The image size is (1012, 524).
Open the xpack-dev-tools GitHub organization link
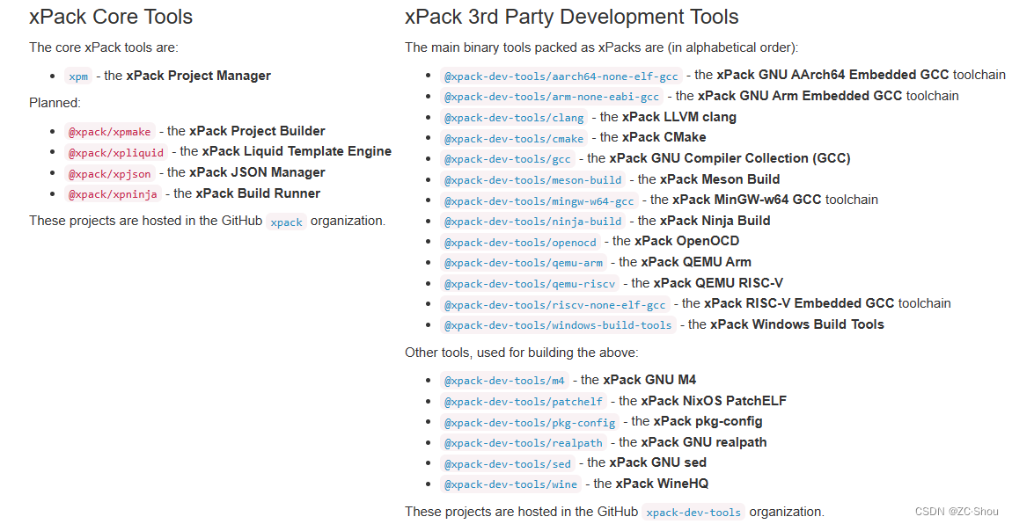[x=693, y=513]
